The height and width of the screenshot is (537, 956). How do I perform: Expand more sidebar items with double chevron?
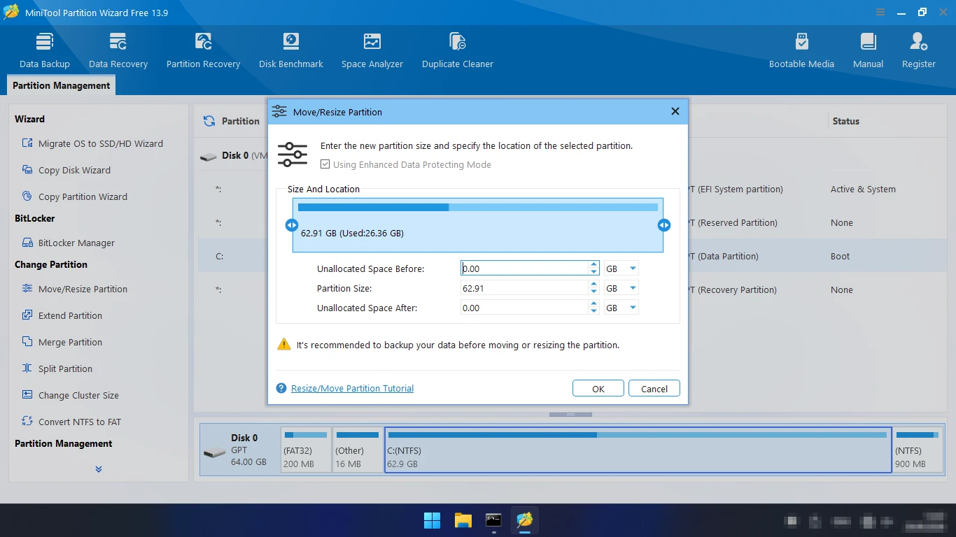99,469
